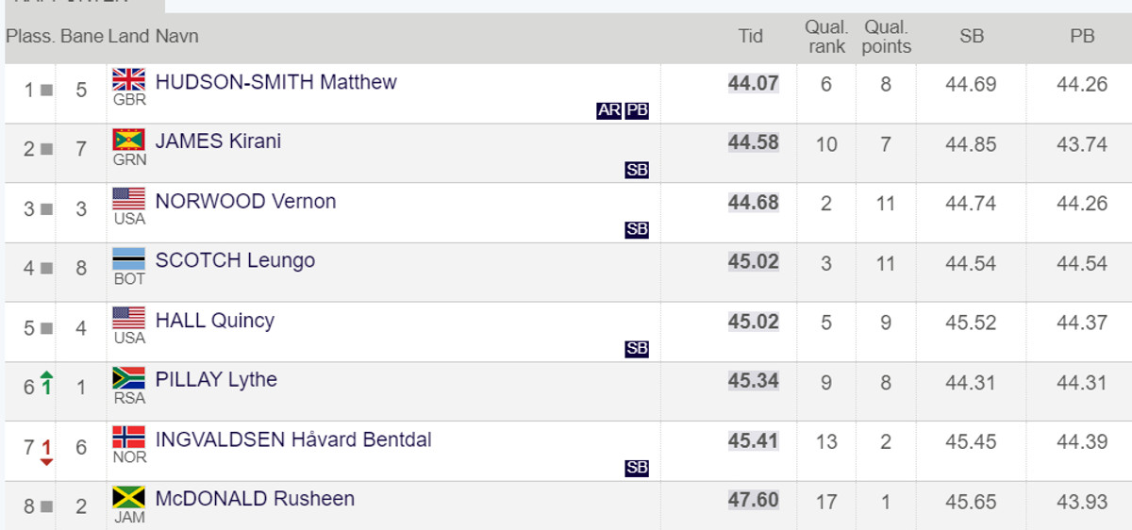
Task: Click the Grenada flag next to Kirani James
Action: [128, 140]
